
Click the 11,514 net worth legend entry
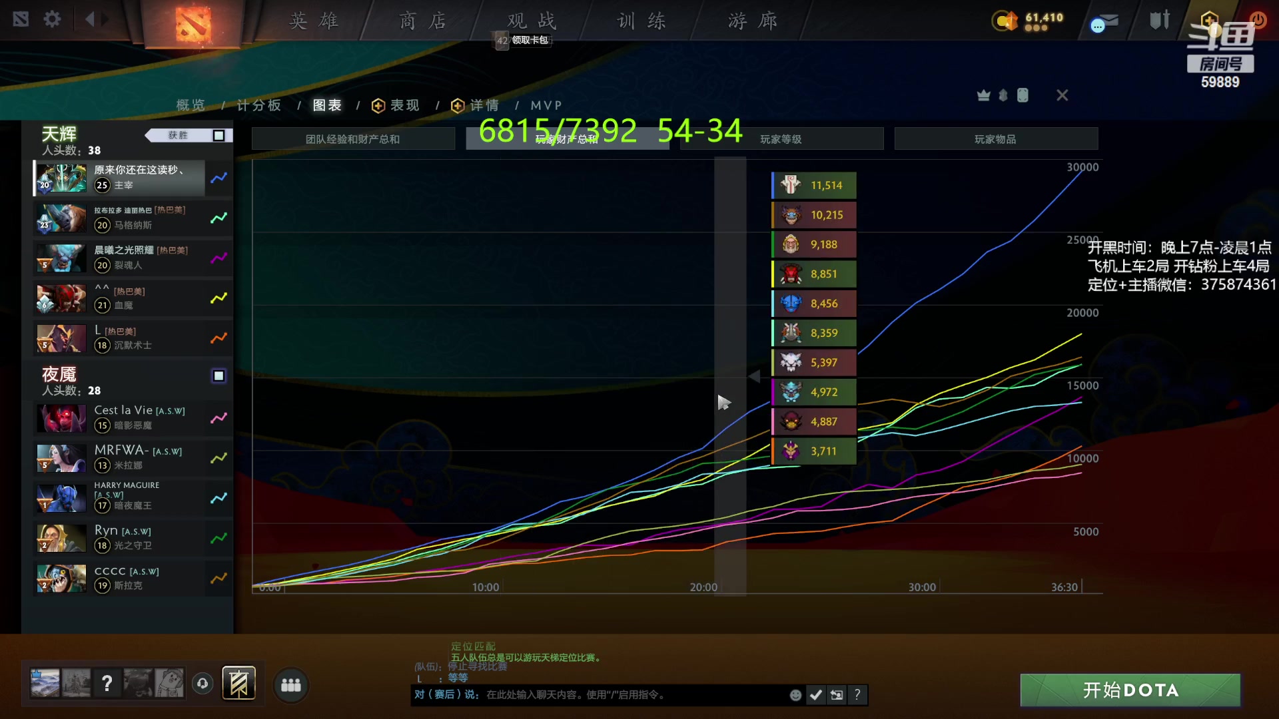click(x=814, y=185)
